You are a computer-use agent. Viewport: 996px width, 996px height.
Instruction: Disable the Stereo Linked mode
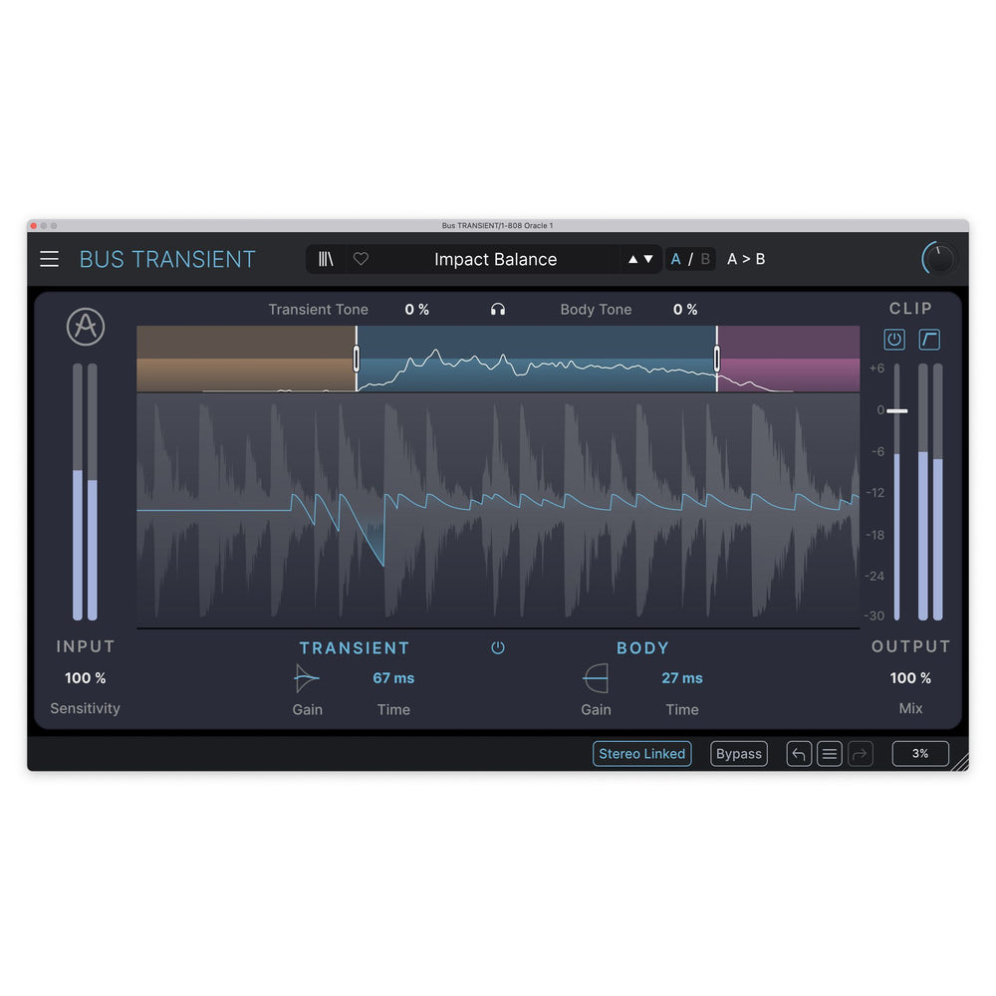tap(641, 754)
